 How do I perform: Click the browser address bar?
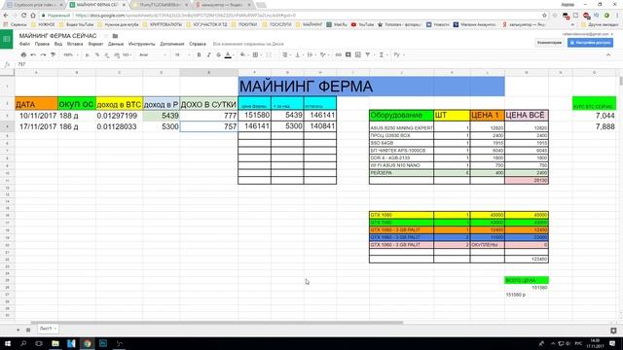click(x=290, y=16)
